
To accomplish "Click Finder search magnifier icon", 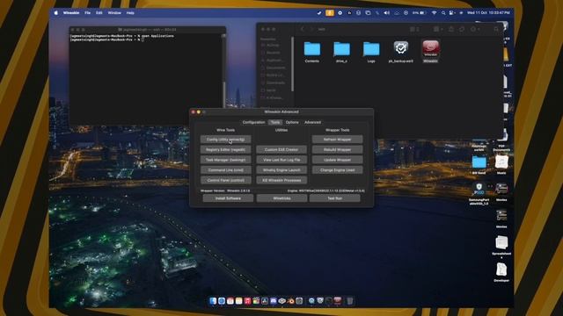I will [496, 29].
